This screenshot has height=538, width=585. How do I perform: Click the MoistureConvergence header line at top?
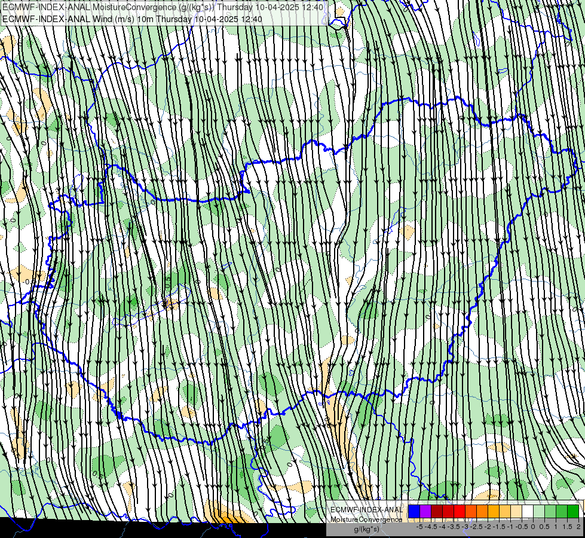click(163, 7)
